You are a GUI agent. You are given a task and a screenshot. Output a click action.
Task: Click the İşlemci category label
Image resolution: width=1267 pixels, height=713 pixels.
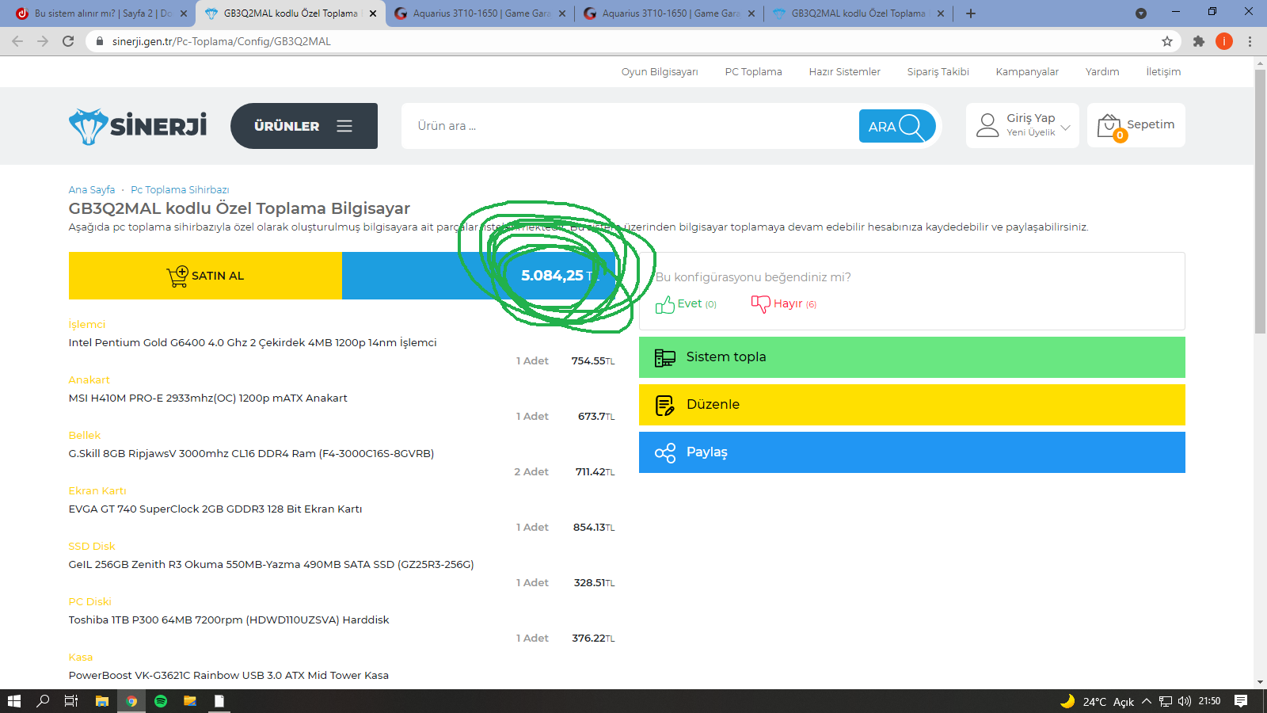[87, 325]
